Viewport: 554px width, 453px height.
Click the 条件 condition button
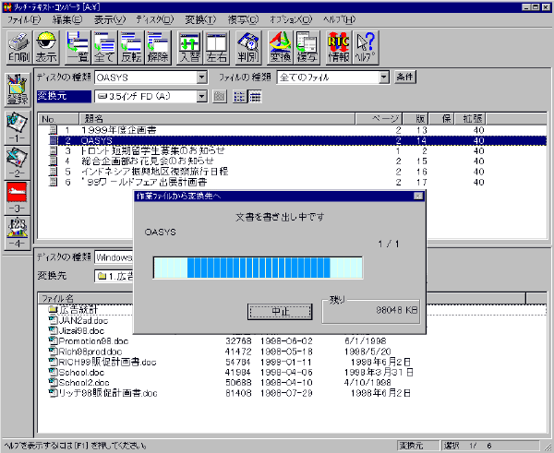pyautogui.click(x=405, y=77)
